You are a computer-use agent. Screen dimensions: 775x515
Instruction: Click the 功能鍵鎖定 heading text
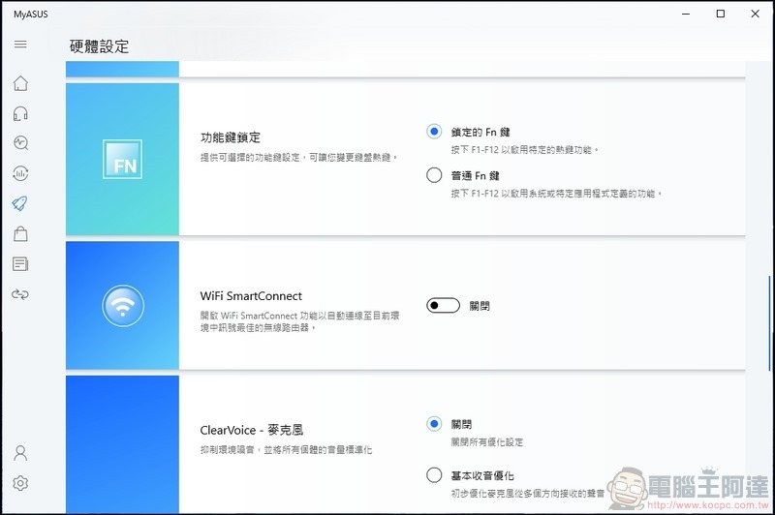(231, 137)
